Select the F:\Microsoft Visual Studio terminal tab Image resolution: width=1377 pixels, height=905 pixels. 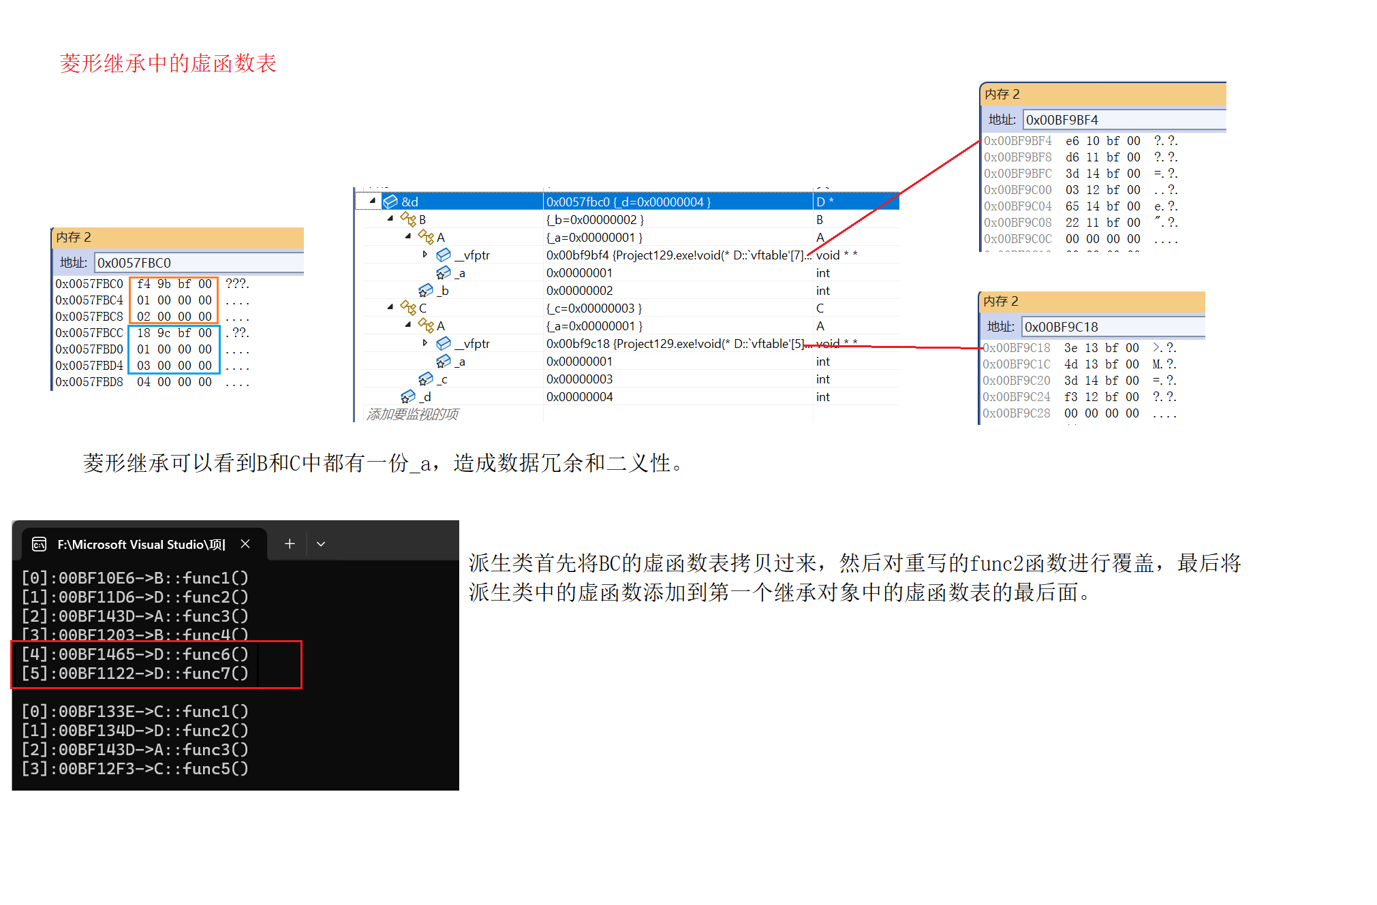click(141, 544)
